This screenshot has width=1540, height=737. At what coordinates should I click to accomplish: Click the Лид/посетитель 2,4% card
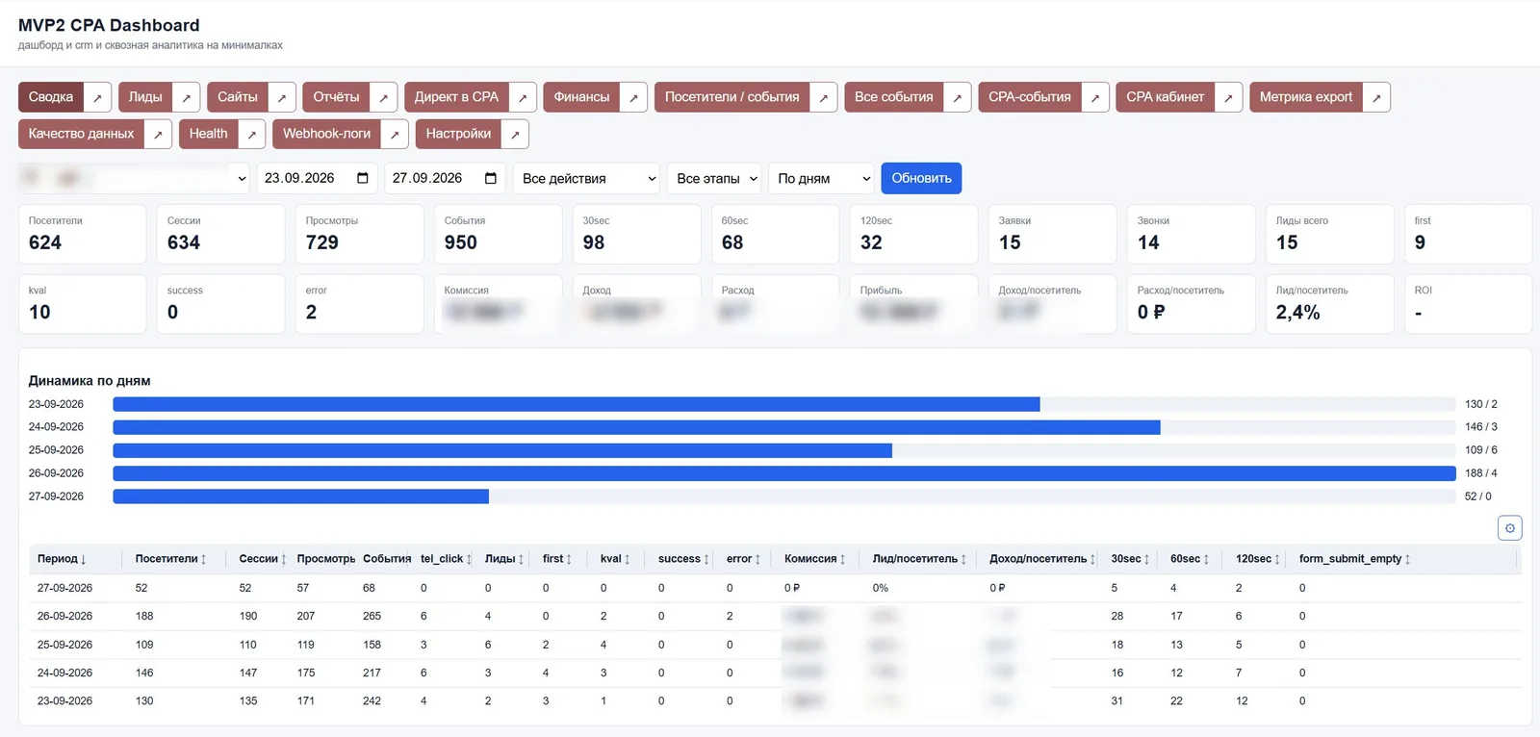tap(1329, 304)
